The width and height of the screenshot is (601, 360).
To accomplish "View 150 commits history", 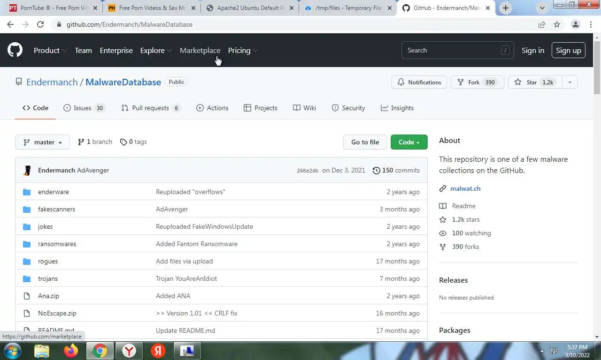I will click(396, 170).
